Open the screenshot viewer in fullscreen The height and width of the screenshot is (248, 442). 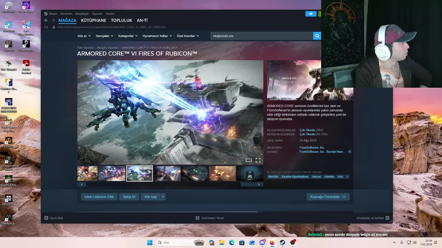click(x=258, y=160)
